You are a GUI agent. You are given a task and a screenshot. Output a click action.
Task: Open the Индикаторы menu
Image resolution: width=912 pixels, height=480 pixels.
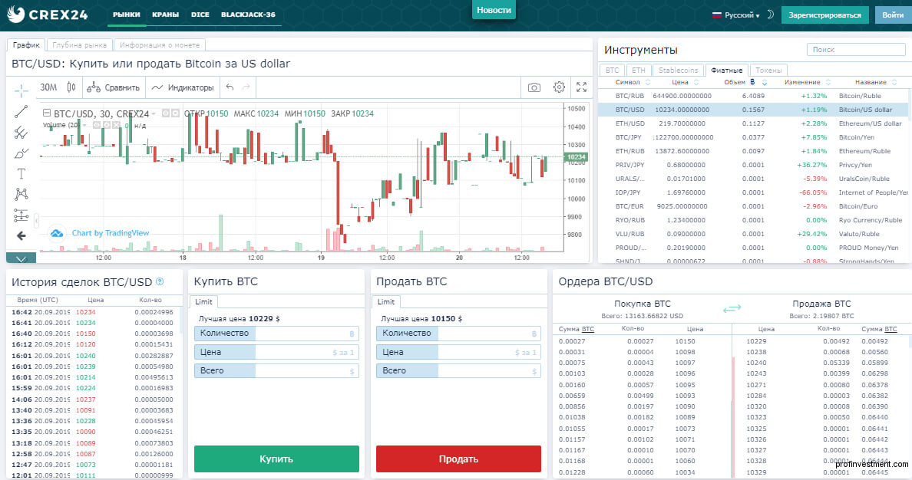point(183,87)
